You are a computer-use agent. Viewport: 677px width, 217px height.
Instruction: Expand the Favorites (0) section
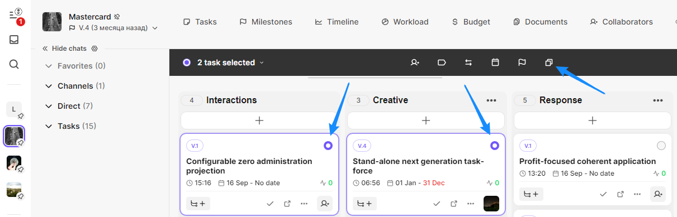(75, 66)
